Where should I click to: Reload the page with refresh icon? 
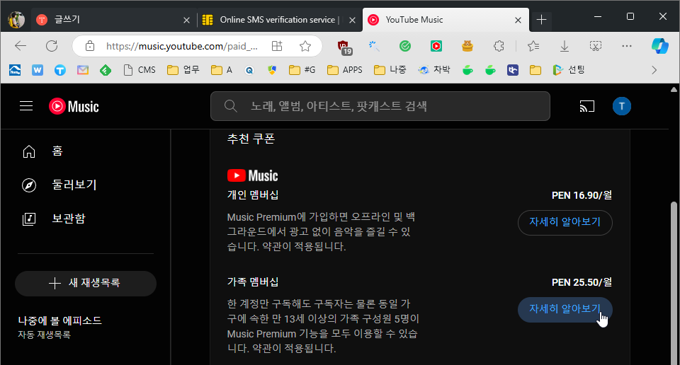point(52,46)
